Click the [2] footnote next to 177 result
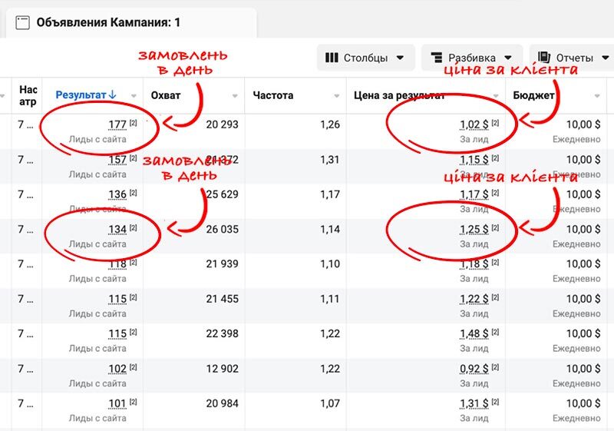Viewport: 614px width, 431px height. point(133,124)
